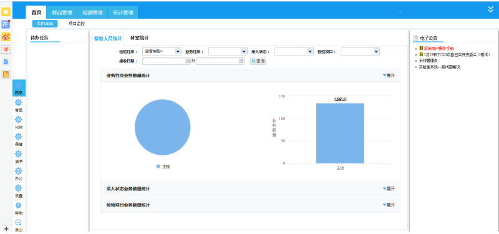Open the 系统用户操作手册 announcement link

[438, 49]
